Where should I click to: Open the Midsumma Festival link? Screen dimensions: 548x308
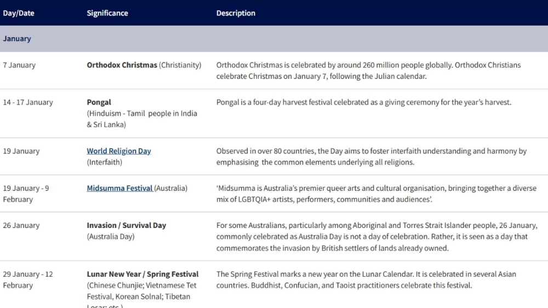click(119, 189)
